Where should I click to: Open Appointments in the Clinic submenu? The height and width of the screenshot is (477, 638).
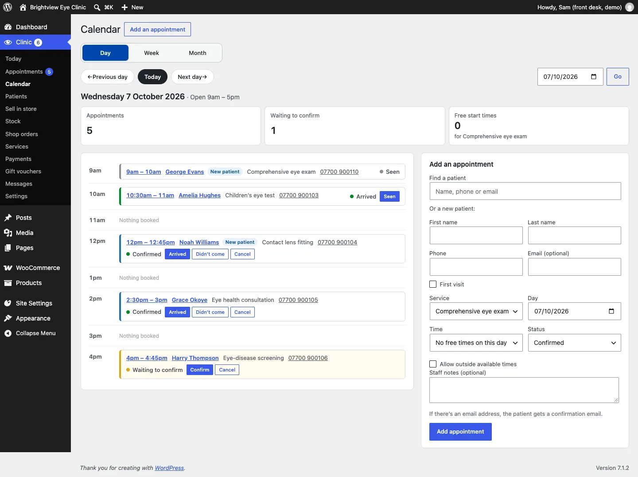point(24,71)
